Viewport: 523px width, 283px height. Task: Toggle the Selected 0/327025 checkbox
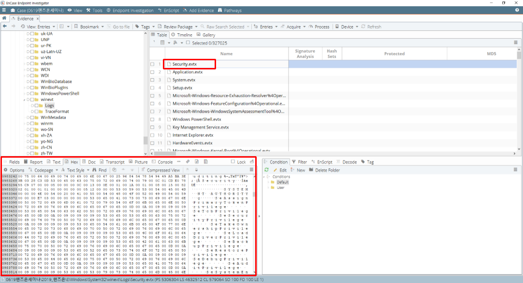coord(188,42)
